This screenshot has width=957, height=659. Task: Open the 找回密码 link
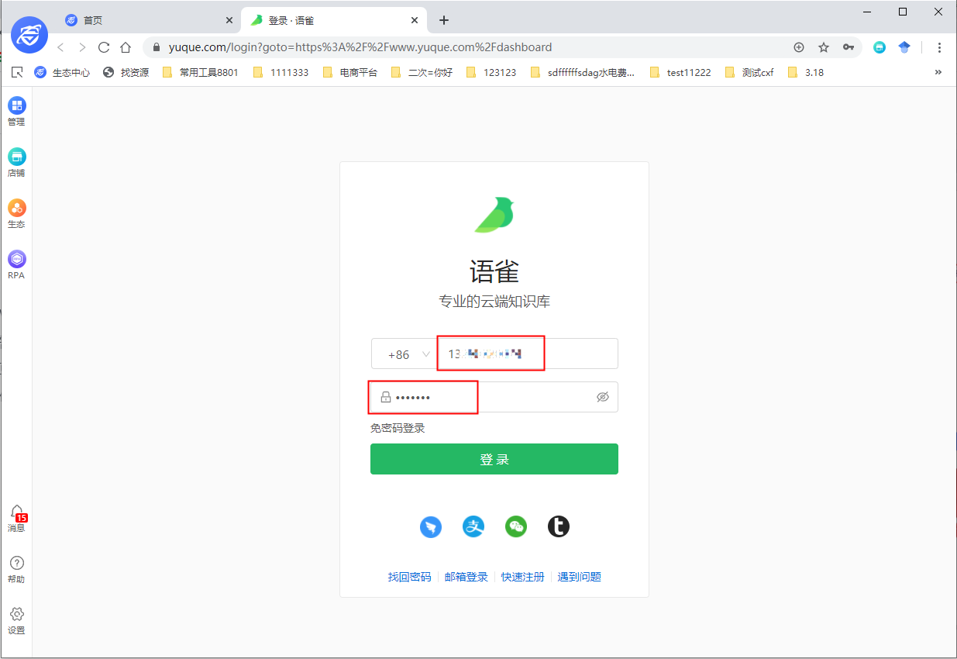point(409,576)
